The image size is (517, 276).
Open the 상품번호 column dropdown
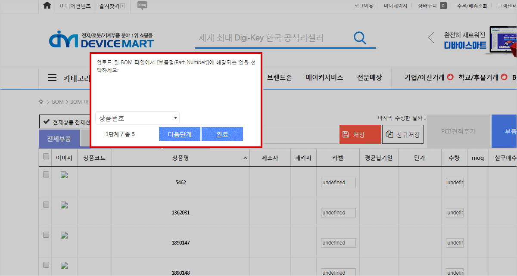[x=137, y=118]
